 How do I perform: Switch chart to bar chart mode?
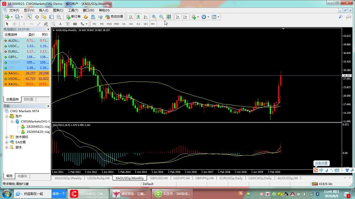click(x=131, y=17)
